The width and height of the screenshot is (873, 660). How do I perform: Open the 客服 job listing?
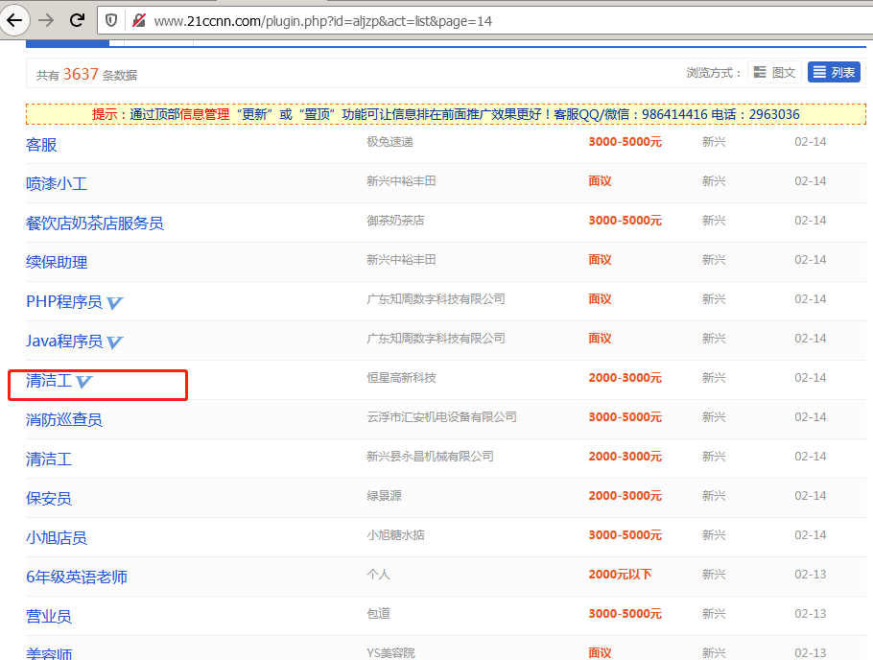pos(41,144)
